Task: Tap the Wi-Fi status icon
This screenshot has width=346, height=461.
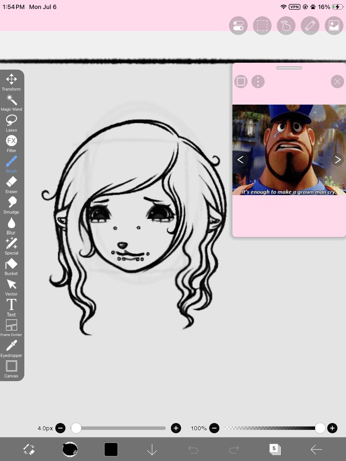Action: coord(284,7)
